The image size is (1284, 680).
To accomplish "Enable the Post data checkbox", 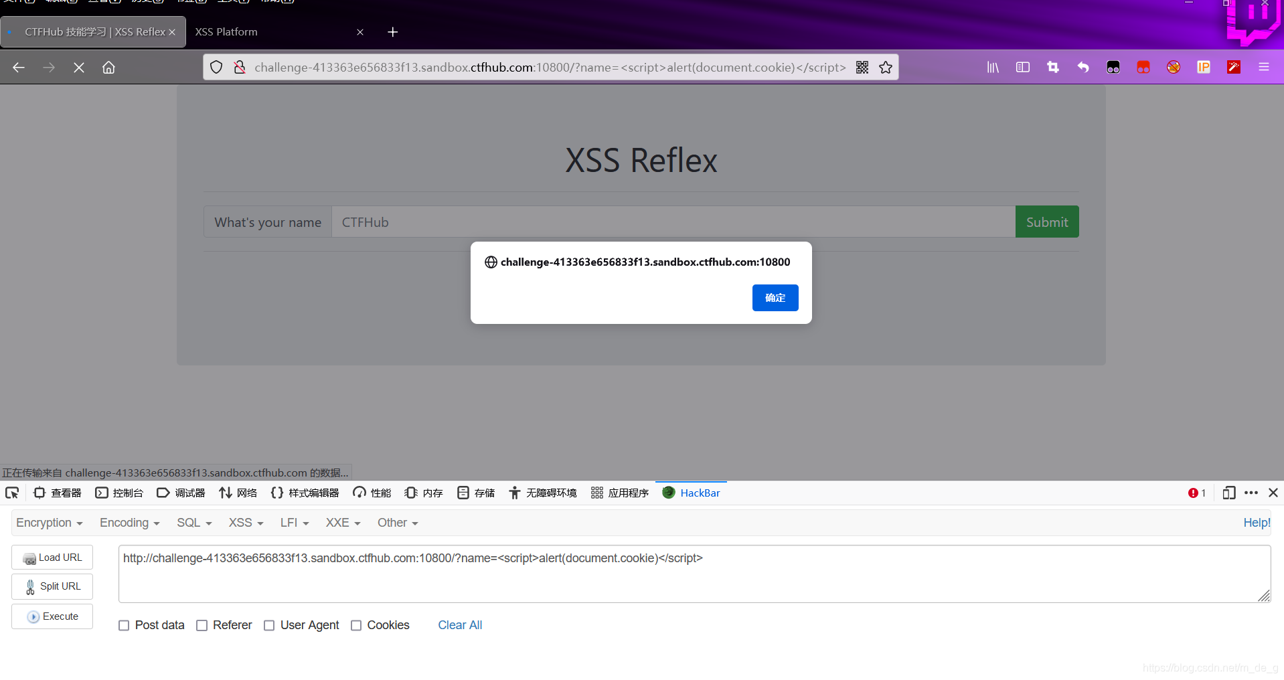I will pos(124,625).
